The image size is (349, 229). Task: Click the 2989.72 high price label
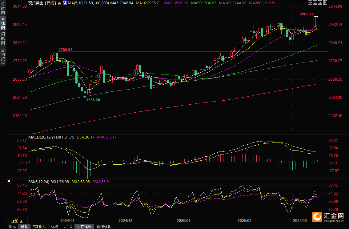(307, 14)
